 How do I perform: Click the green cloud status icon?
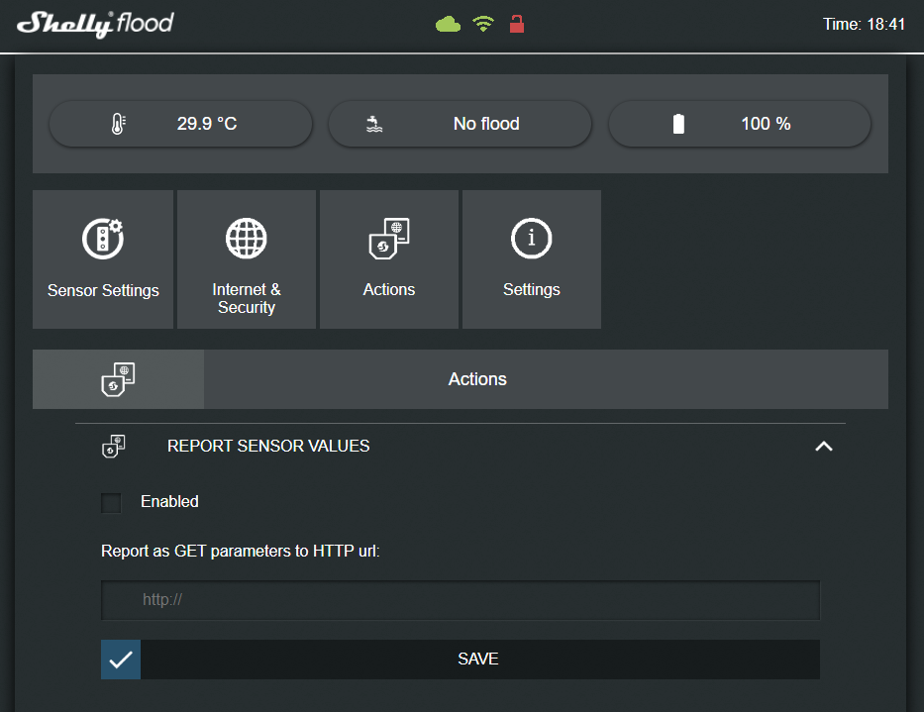coord(449,24)
